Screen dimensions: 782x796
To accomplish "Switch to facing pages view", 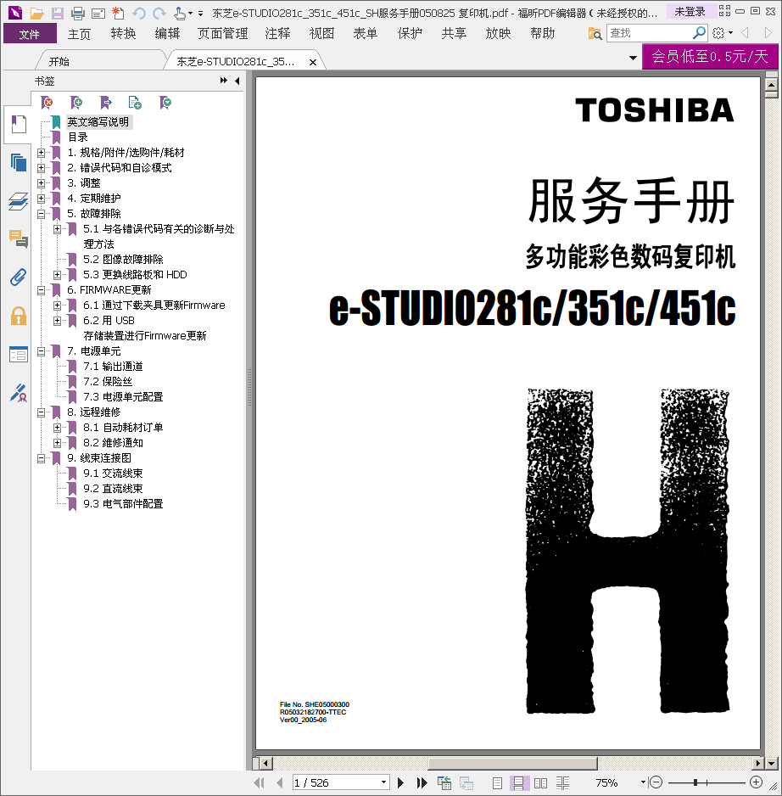I will click(x=540, y=782).
